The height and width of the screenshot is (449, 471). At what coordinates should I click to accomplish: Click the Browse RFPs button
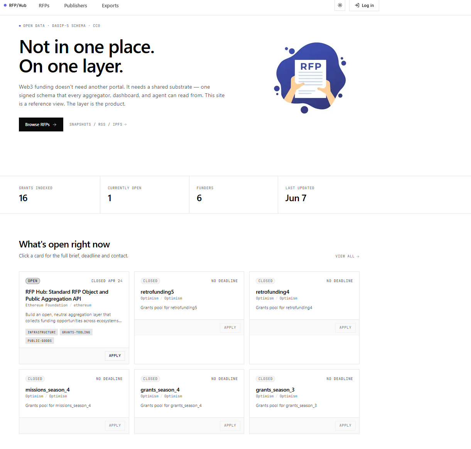pyautogui.click(x=41, y=124)
